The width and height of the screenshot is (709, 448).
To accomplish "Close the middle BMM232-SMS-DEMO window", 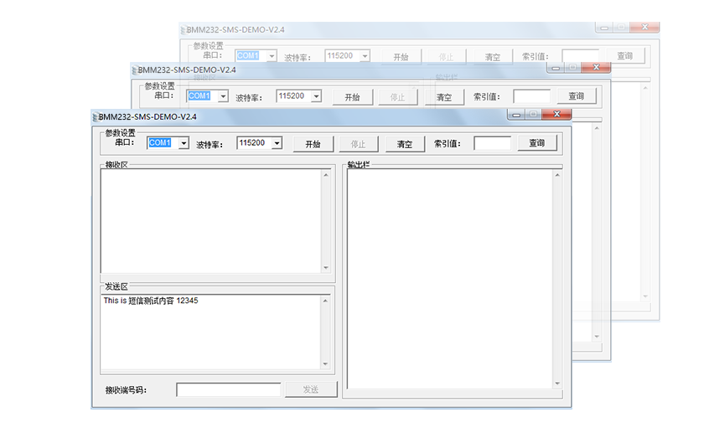I will pos(596,67).
